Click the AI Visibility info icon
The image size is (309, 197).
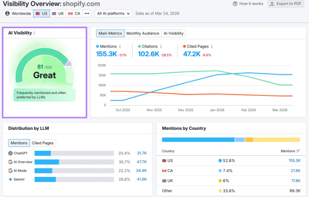[x=34, y=33]
